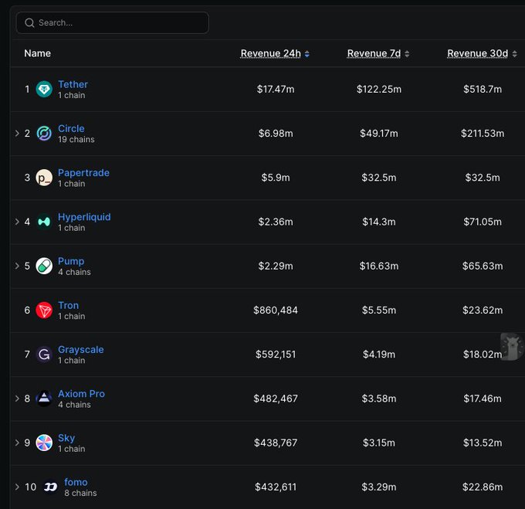The width and height of the screenshot is (525, 509).
Task: Sort by the Revenue 30d column header
Action: [x=477, y=53]
